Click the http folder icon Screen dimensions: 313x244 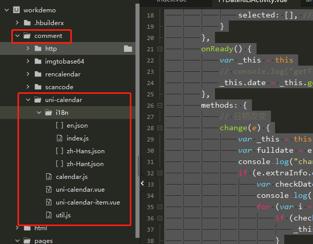click(38, 48)
